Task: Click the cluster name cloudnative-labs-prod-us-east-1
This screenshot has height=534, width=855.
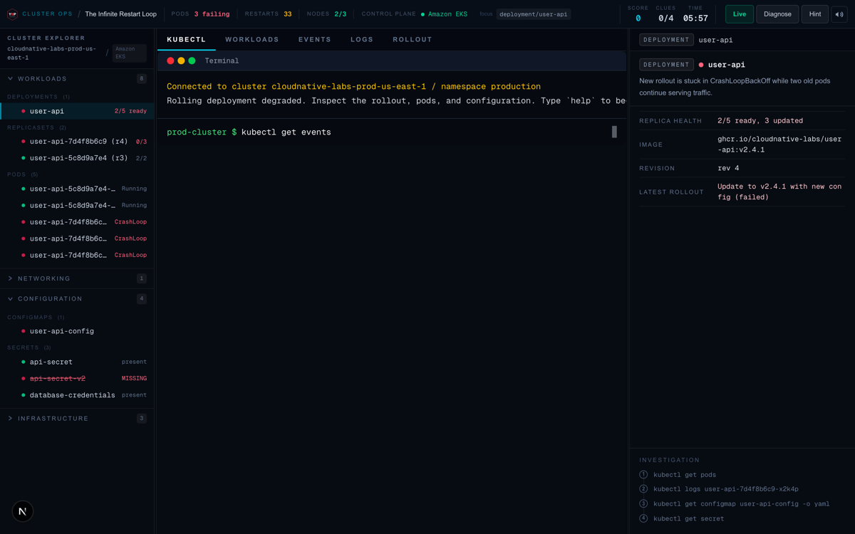Action: [51, 53]
